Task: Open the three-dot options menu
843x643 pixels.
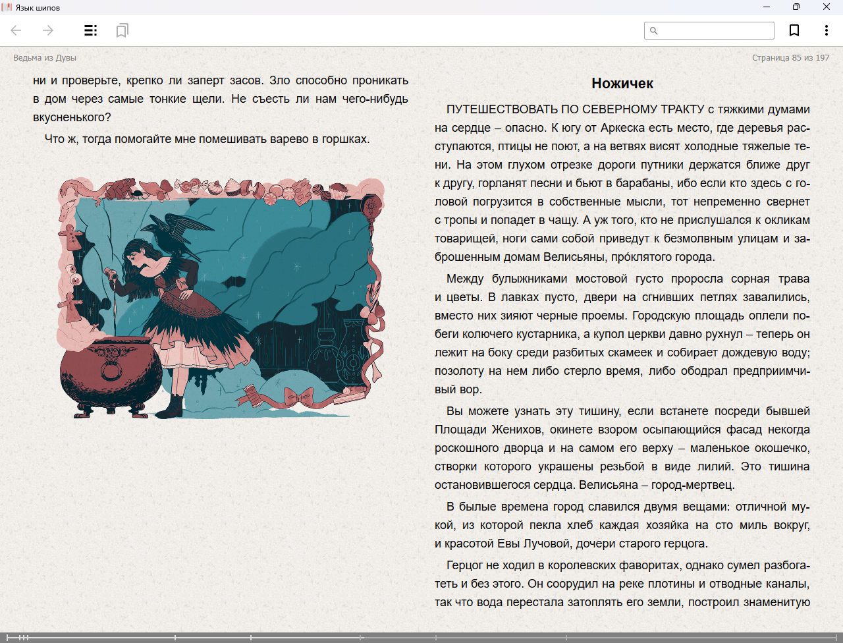Action: (x=826, y=30)
